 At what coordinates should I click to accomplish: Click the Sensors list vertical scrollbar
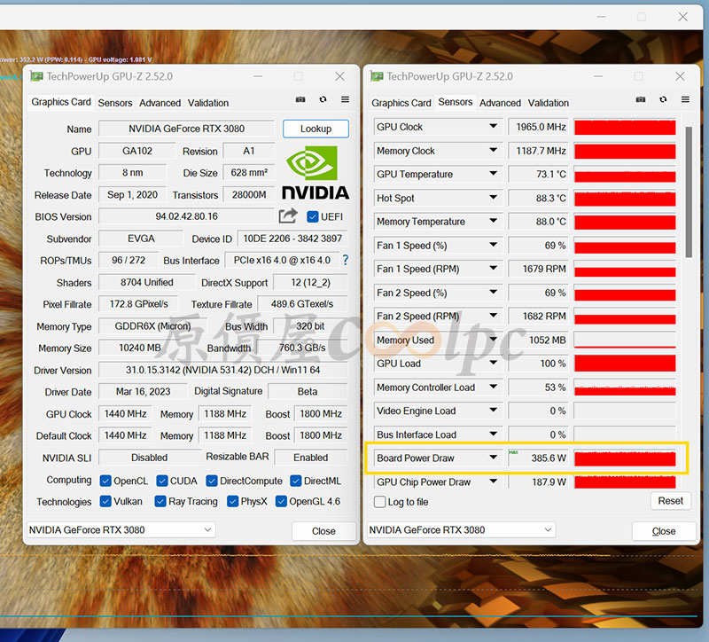point(689,192)
